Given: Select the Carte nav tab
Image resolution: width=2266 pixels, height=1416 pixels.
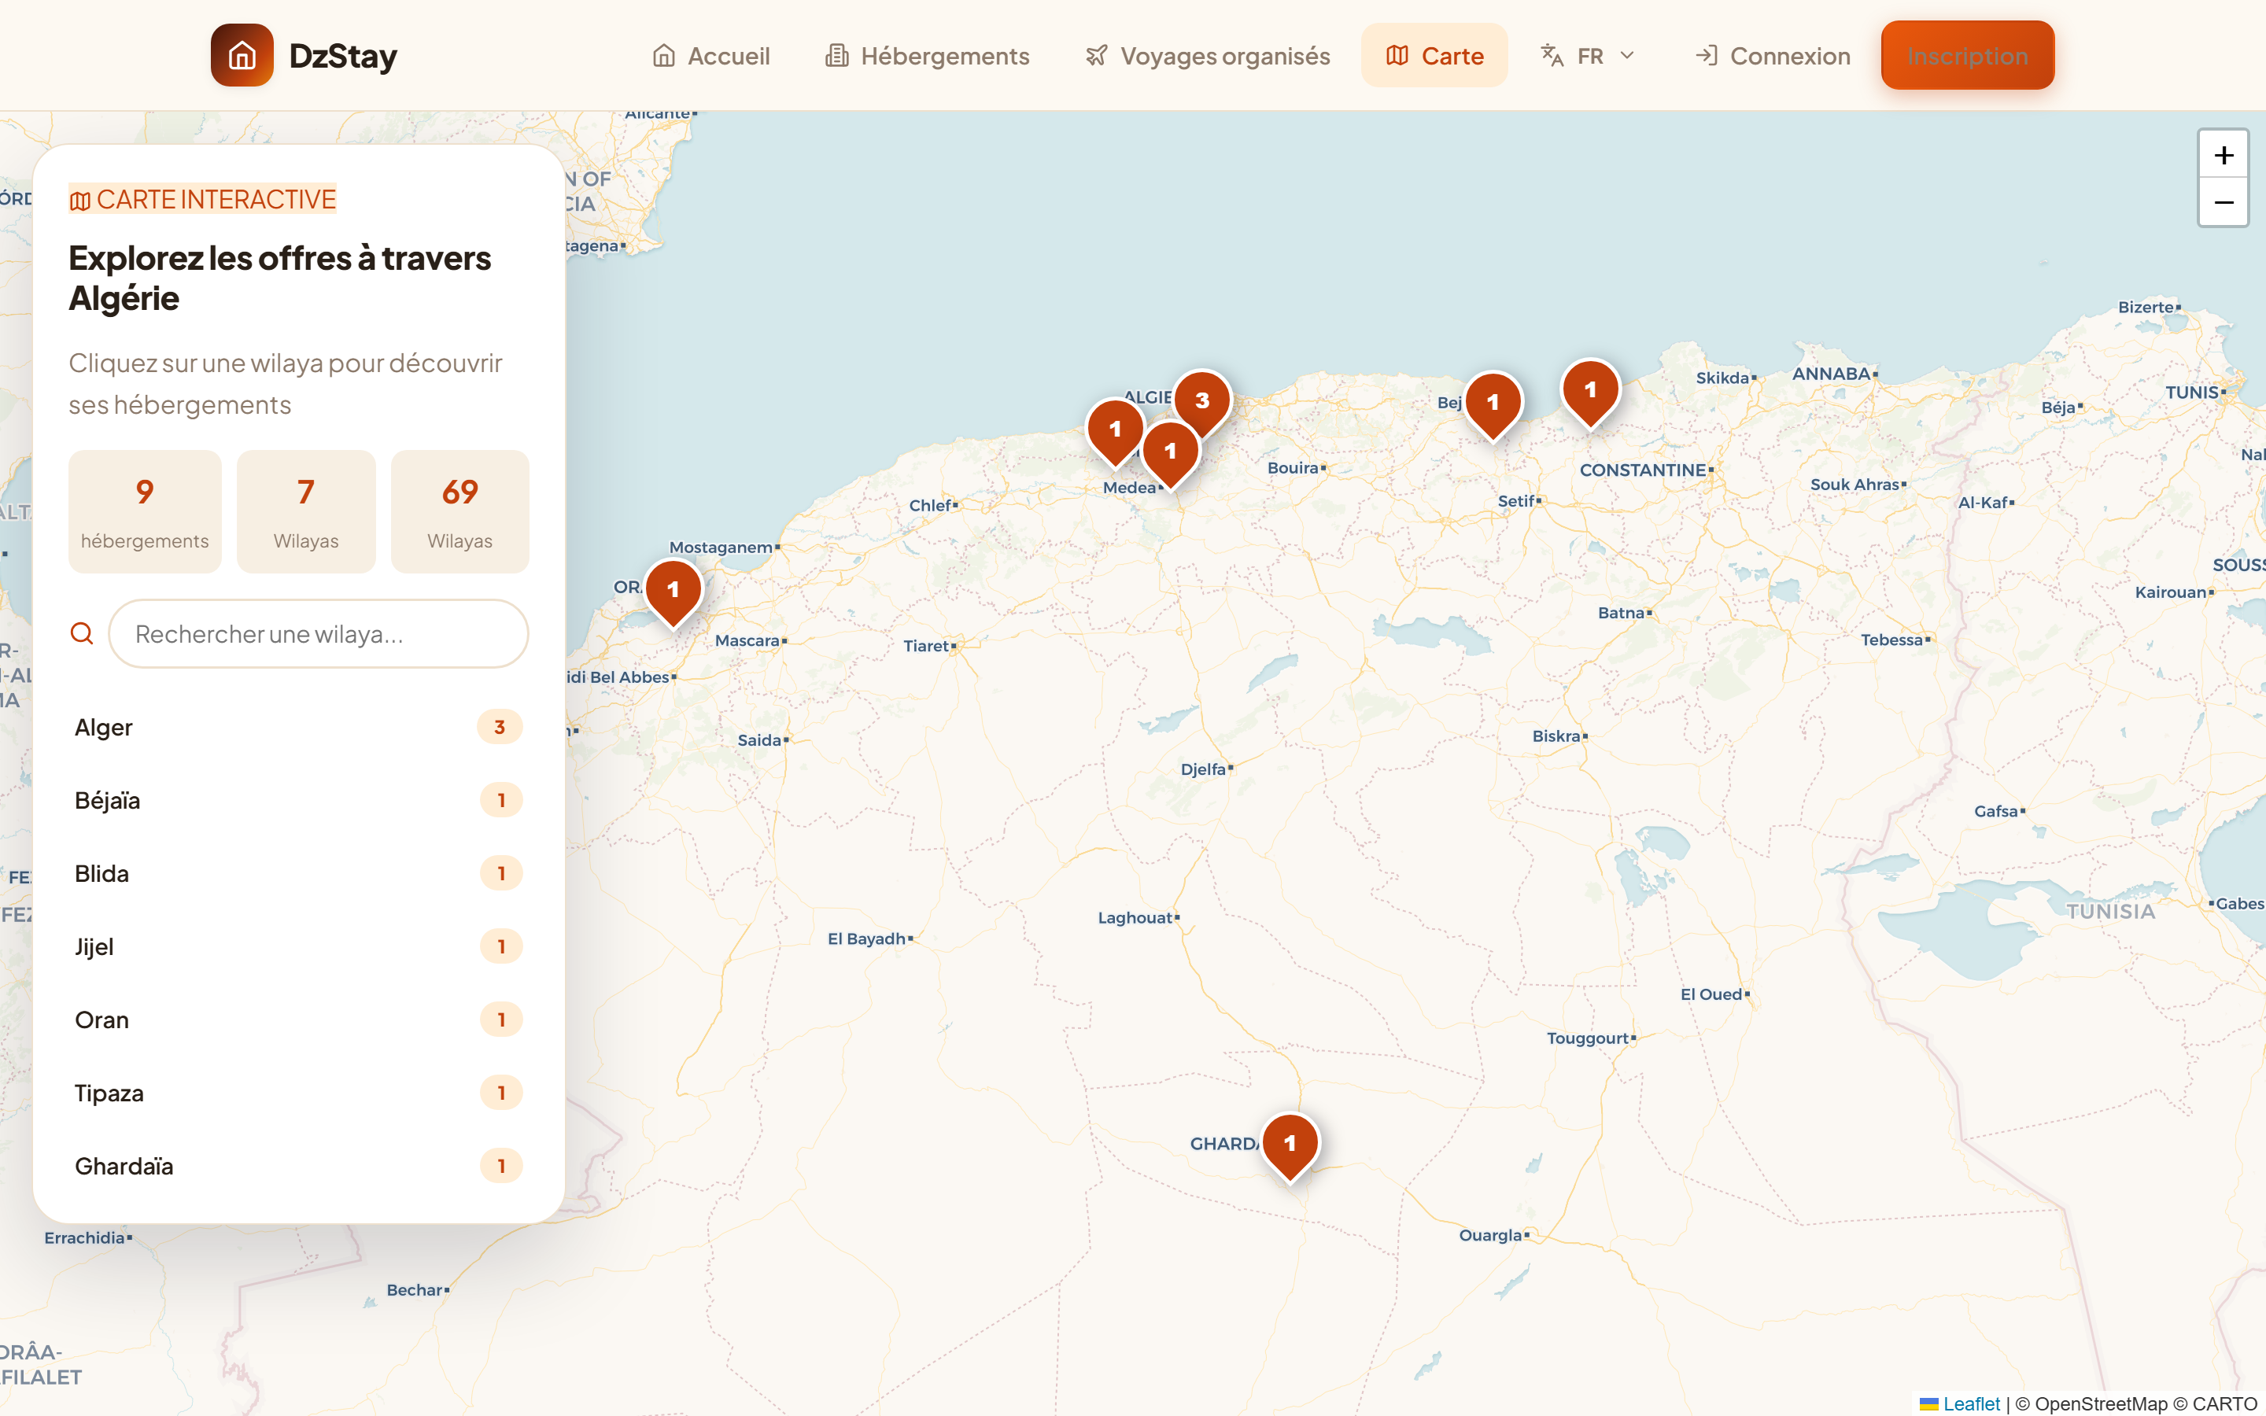Looking at the screenshot, I should point(1434,55).
